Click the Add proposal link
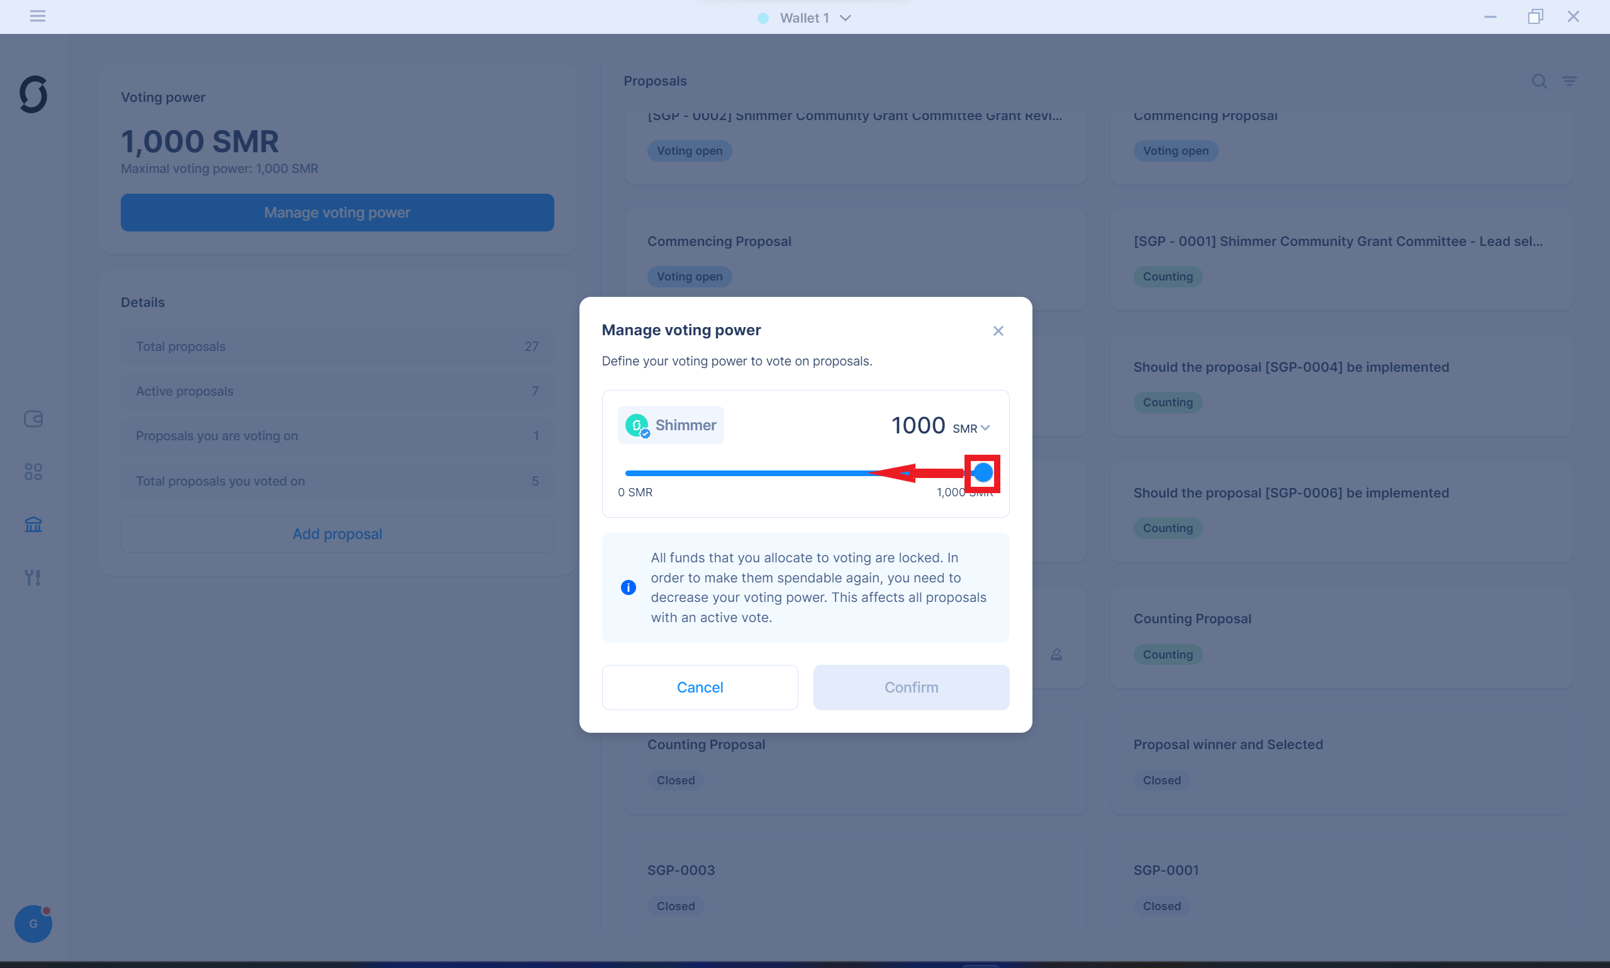The width and height of the screenshot is (1610, 968). pyautogui.click(x=337, y=533)
